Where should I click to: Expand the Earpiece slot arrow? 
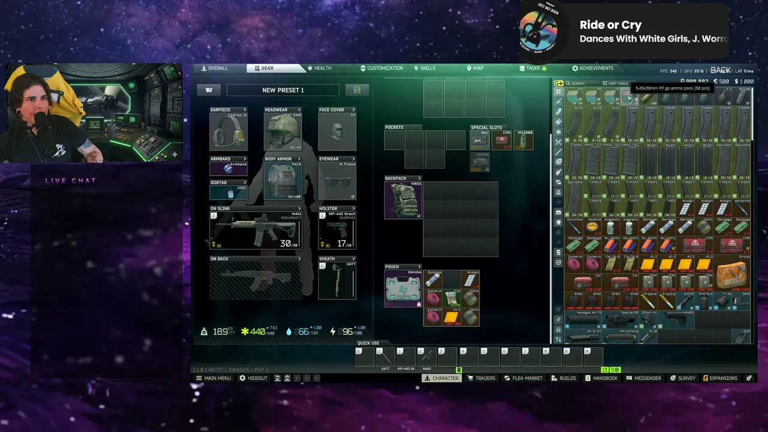pos(245,110)
